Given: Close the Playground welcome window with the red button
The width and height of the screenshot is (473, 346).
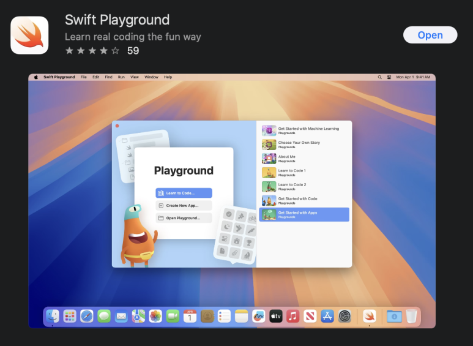Looking at the screenshot, I should pos(117,126).
